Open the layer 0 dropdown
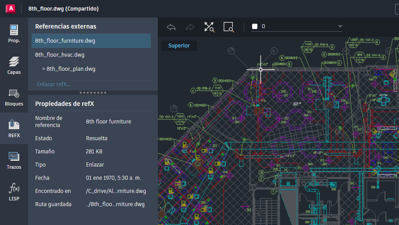Viewport: 399px width, 225px height. pos(340,26)
